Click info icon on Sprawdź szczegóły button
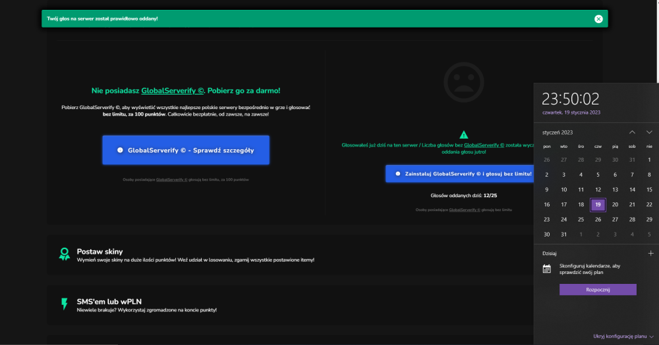The width and height of the screenshot is (659, 345). pos(120,150)
